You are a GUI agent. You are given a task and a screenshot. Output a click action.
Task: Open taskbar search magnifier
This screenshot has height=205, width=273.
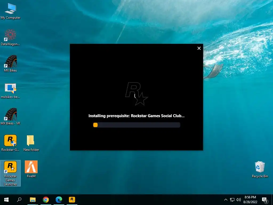pos(19,200)
